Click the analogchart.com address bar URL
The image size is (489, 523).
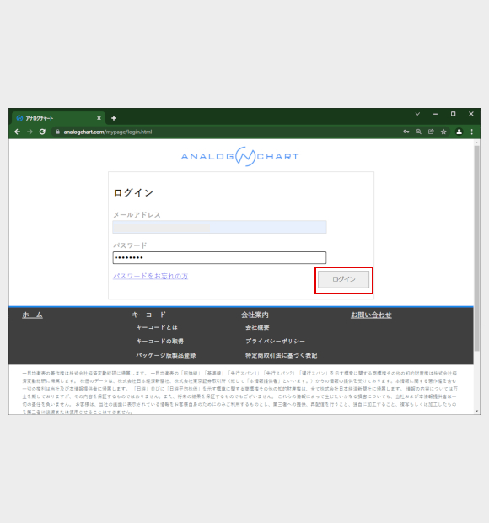pyautogui.click(x=108, y=132)
